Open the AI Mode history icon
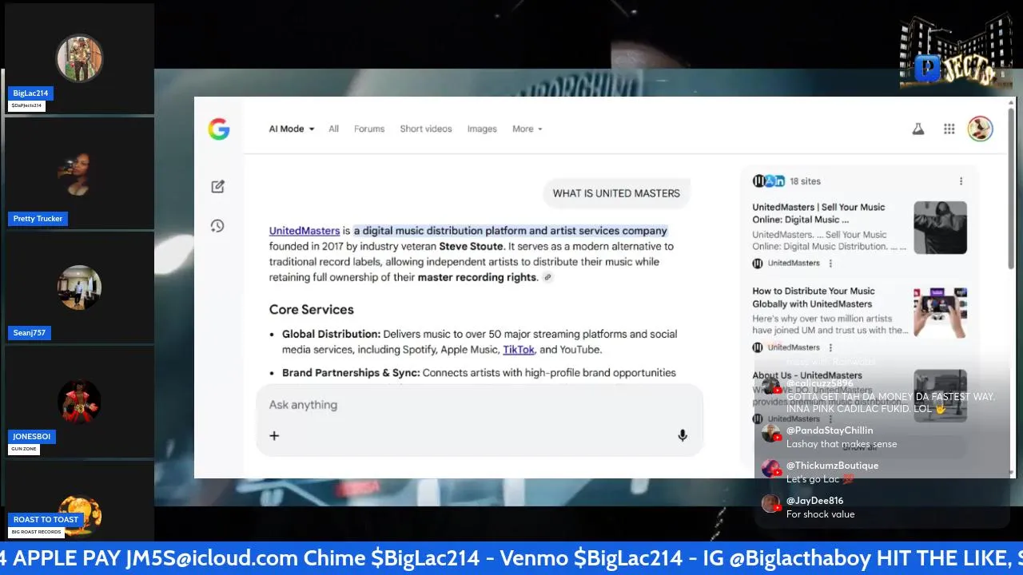 tap(217, 226)
